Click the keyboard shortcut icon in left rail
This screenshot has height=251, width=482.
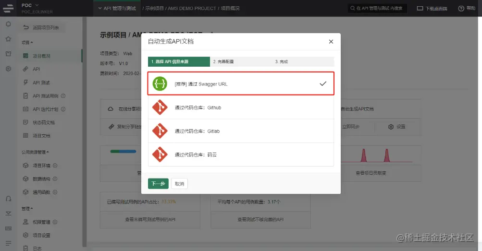click(8, 228)
